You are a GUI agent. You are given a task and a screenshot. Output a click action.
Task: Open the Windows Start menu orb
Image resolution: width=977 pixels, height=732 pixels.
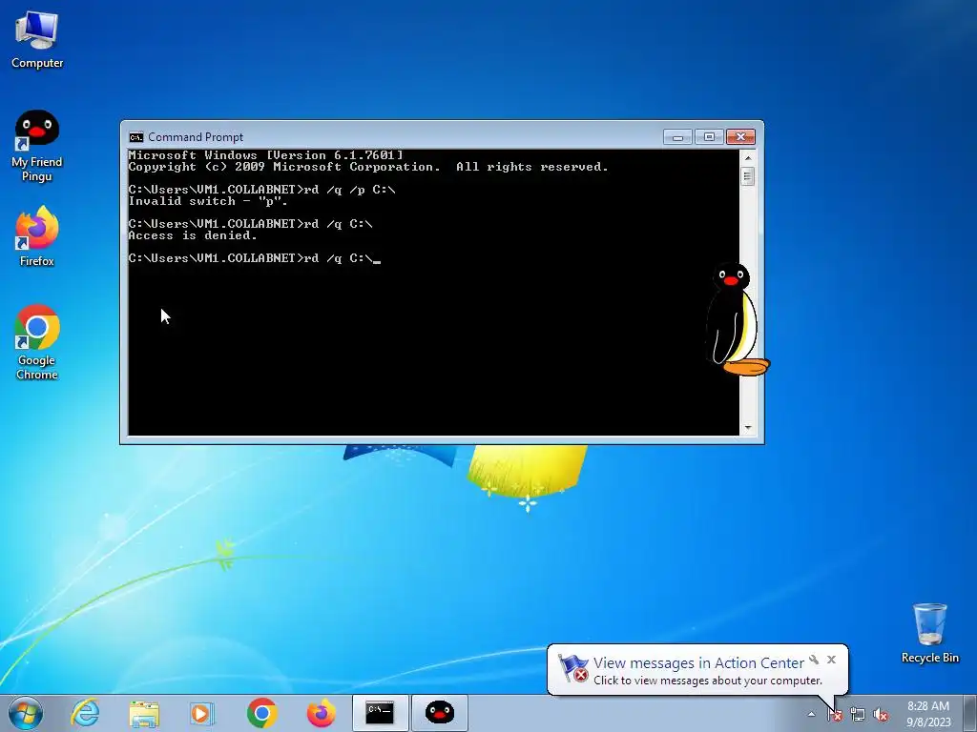[x=26, y=713]
